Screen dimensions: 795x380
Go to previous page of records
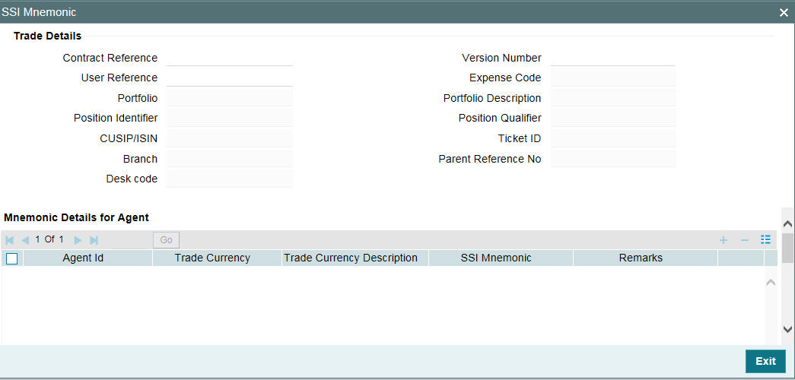click(25, 240)
